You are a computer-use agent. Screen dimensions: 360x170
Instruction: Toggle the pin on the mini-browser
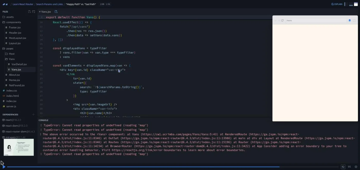click(349, 20)
